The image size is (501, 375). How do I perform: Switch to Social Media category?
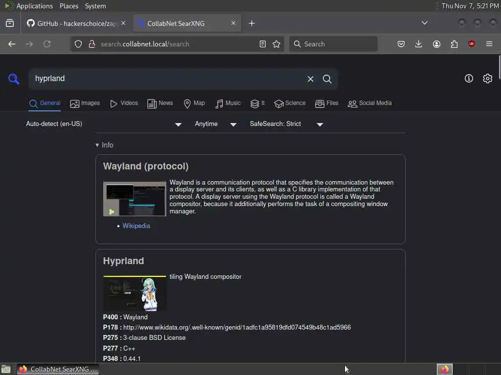tap(370, 104)
